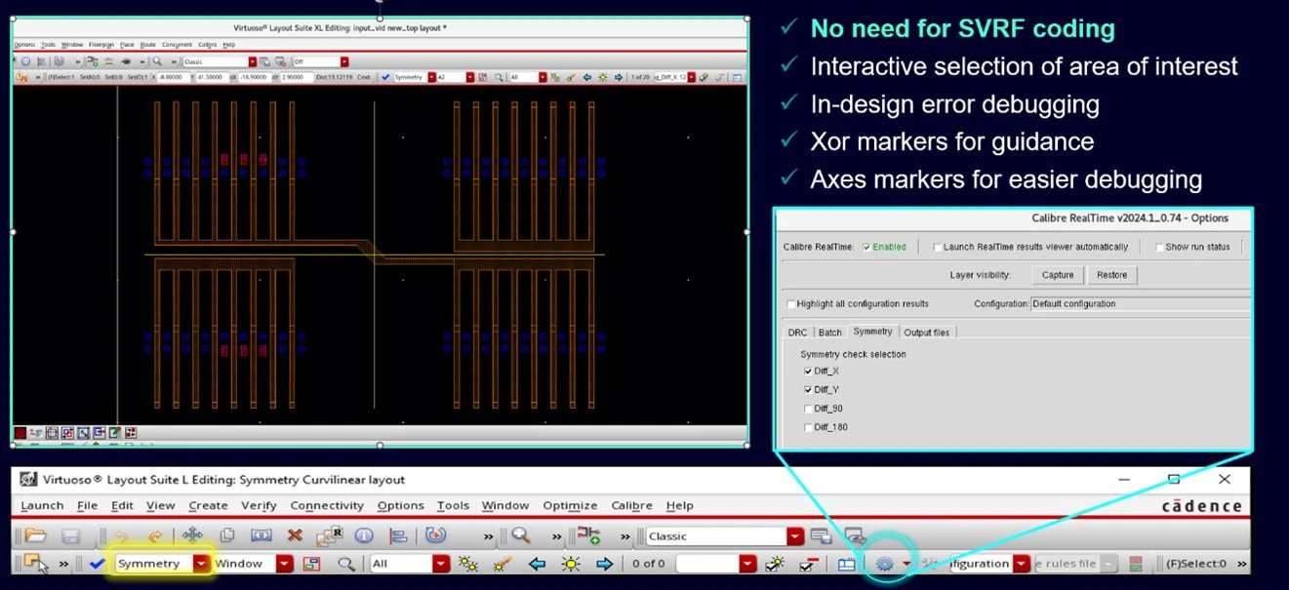
Task: Click the red X delete icon
Action: pyautogui.click(x=295, y=535)
